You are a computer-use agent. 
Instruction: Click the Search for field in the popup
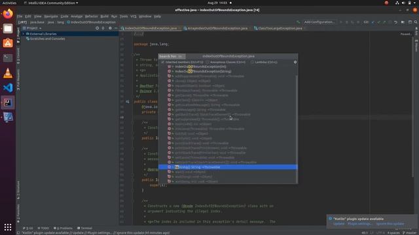[x=172, y=56]
